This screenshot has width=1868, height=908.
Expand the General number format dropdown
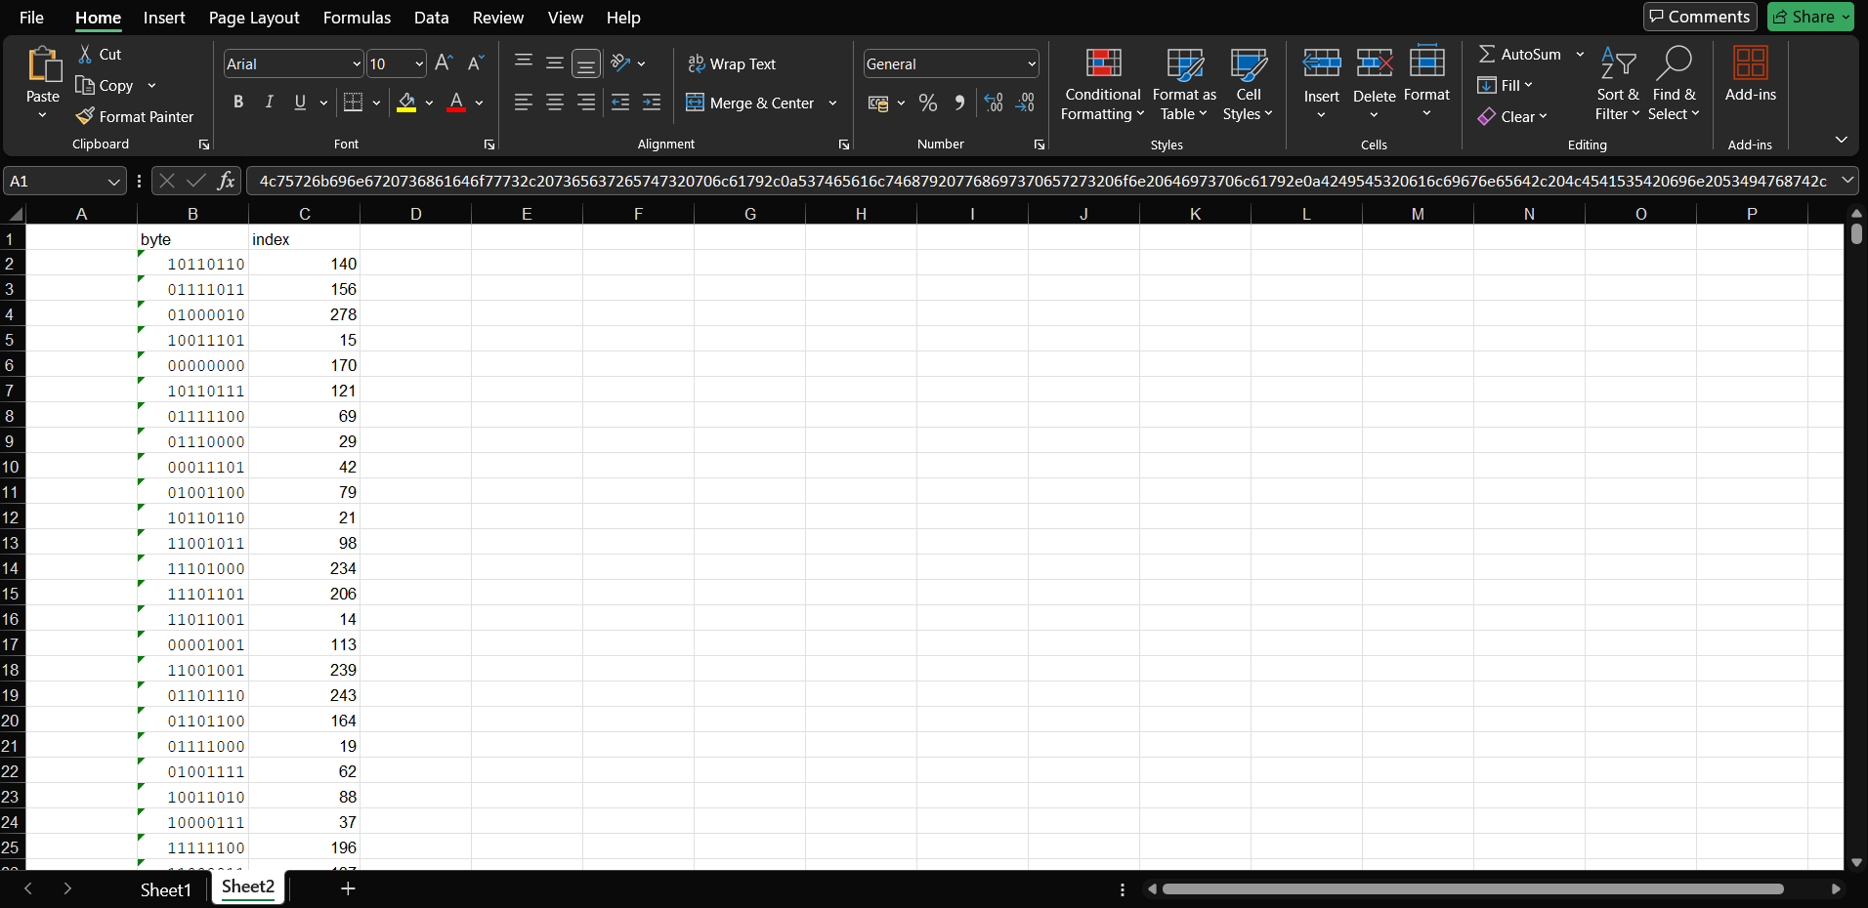pos(1031,64)
